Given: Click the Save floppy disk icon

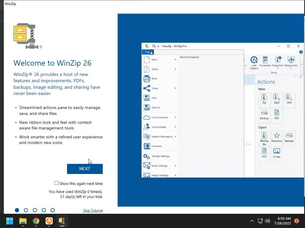Looking at the screenshot, I should click(147, 98).
